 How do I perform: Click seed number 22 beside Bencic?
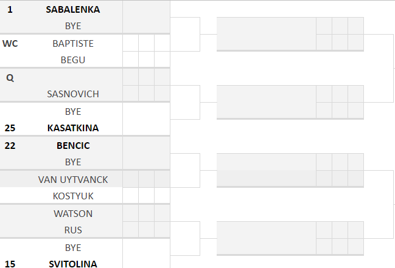[x=10, y=146]
